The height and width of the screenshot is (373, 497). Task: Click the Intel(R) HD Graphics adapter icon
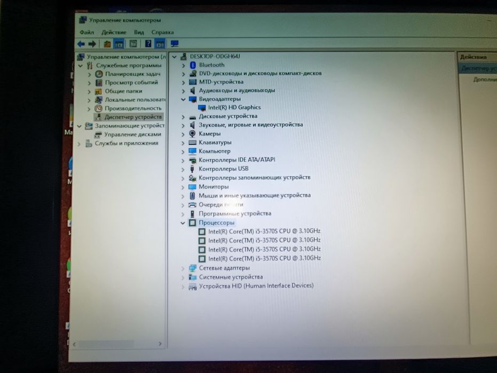coord(202,108)
